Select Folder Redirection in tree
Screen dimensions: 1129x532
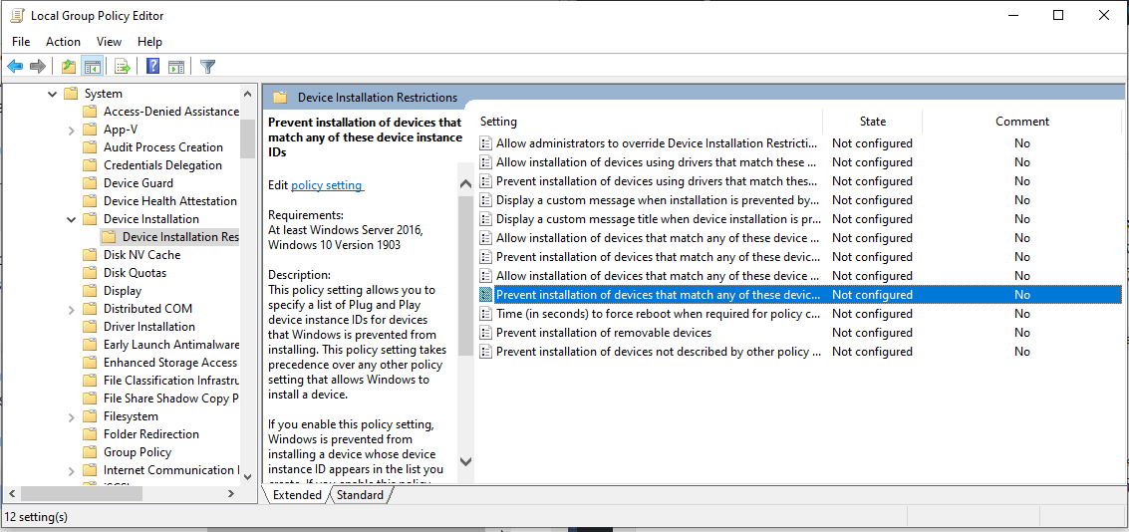[x=151, y=434]
